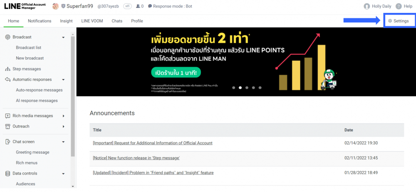Click the LINE Official Account Manager logo

25,6
